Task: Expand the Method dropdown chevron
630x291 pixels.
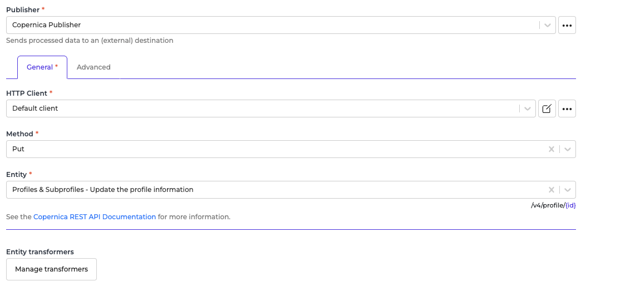Action: point(567,149)
